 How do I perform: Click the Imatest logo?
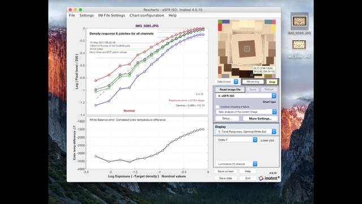(269, 178)
